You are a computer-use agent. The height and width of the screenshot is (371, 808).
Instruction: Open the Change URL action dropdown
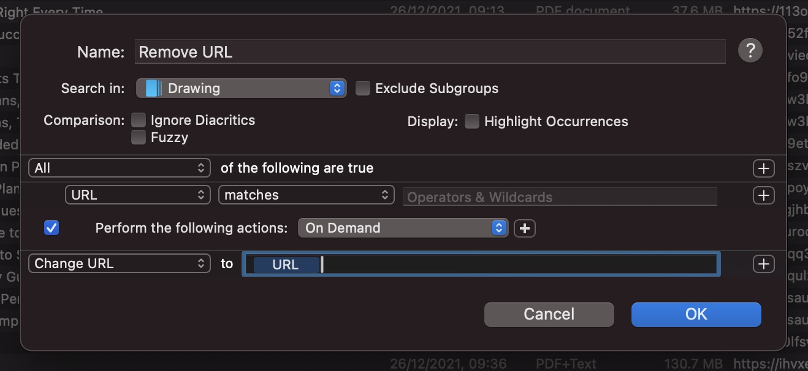click(x=120, y=264)
